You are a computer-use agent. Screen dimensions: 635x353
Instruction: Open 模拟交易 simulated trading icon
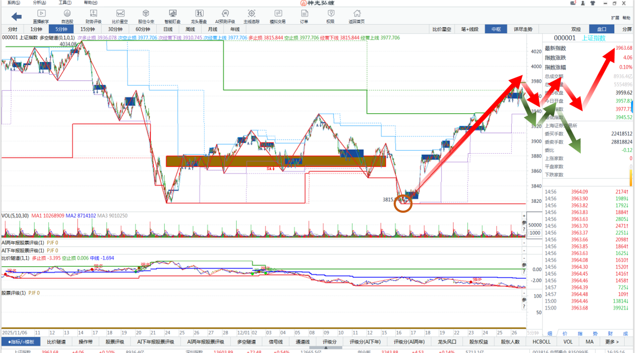pos(278,16)
